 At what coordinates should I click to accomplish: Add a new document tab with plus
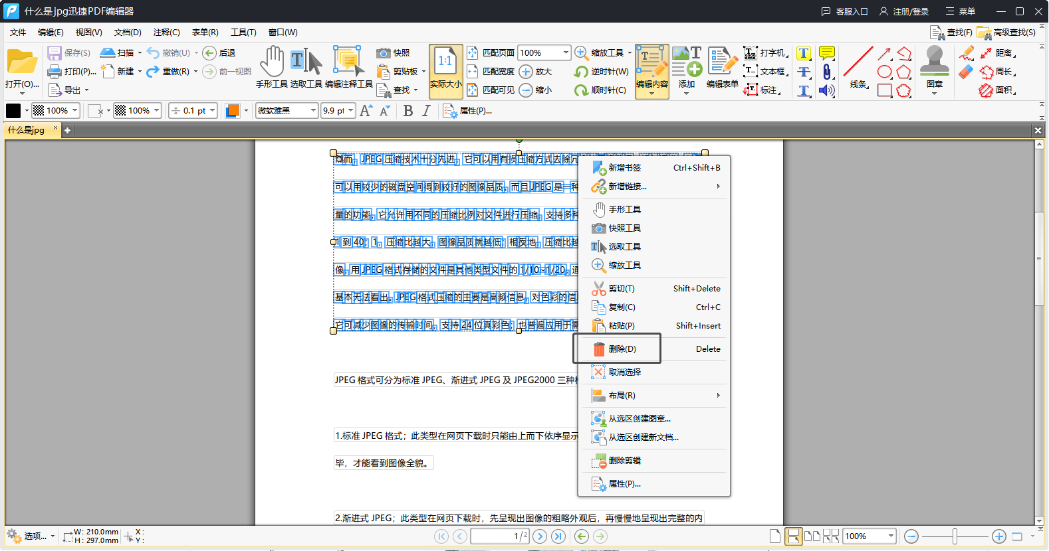67,130
